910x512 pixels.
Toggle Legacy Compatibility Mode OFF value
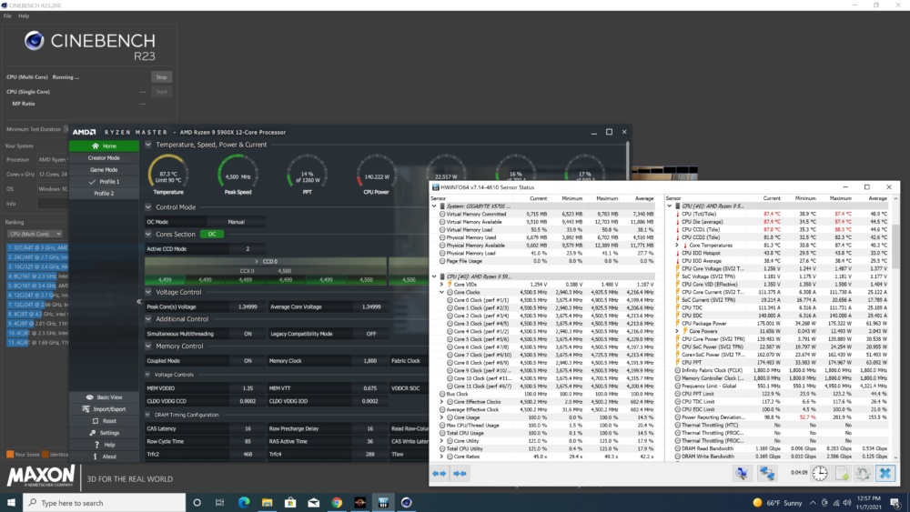[371, 334]
